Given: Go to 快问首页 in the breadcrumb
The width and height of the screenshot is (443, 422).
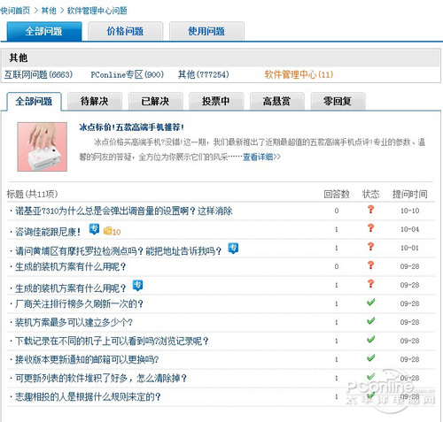Looking at the screenshot, I should 15,11.
